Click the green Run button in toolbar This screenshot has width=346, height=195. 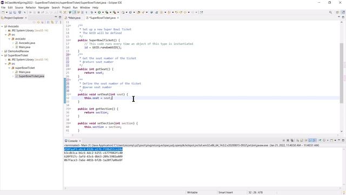click(99, 12)
